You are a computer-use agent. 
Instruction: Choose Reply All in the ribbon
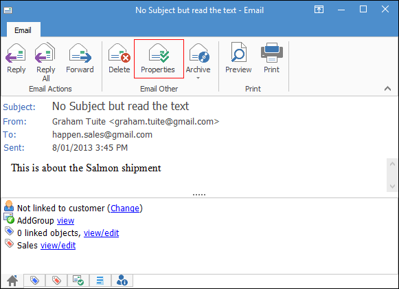(x=45, y=62)
